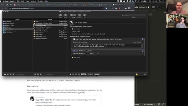Click the Keyboard Maestro search field
The image size is (188, 106).
pyautogui.click(x=134, y=15)
